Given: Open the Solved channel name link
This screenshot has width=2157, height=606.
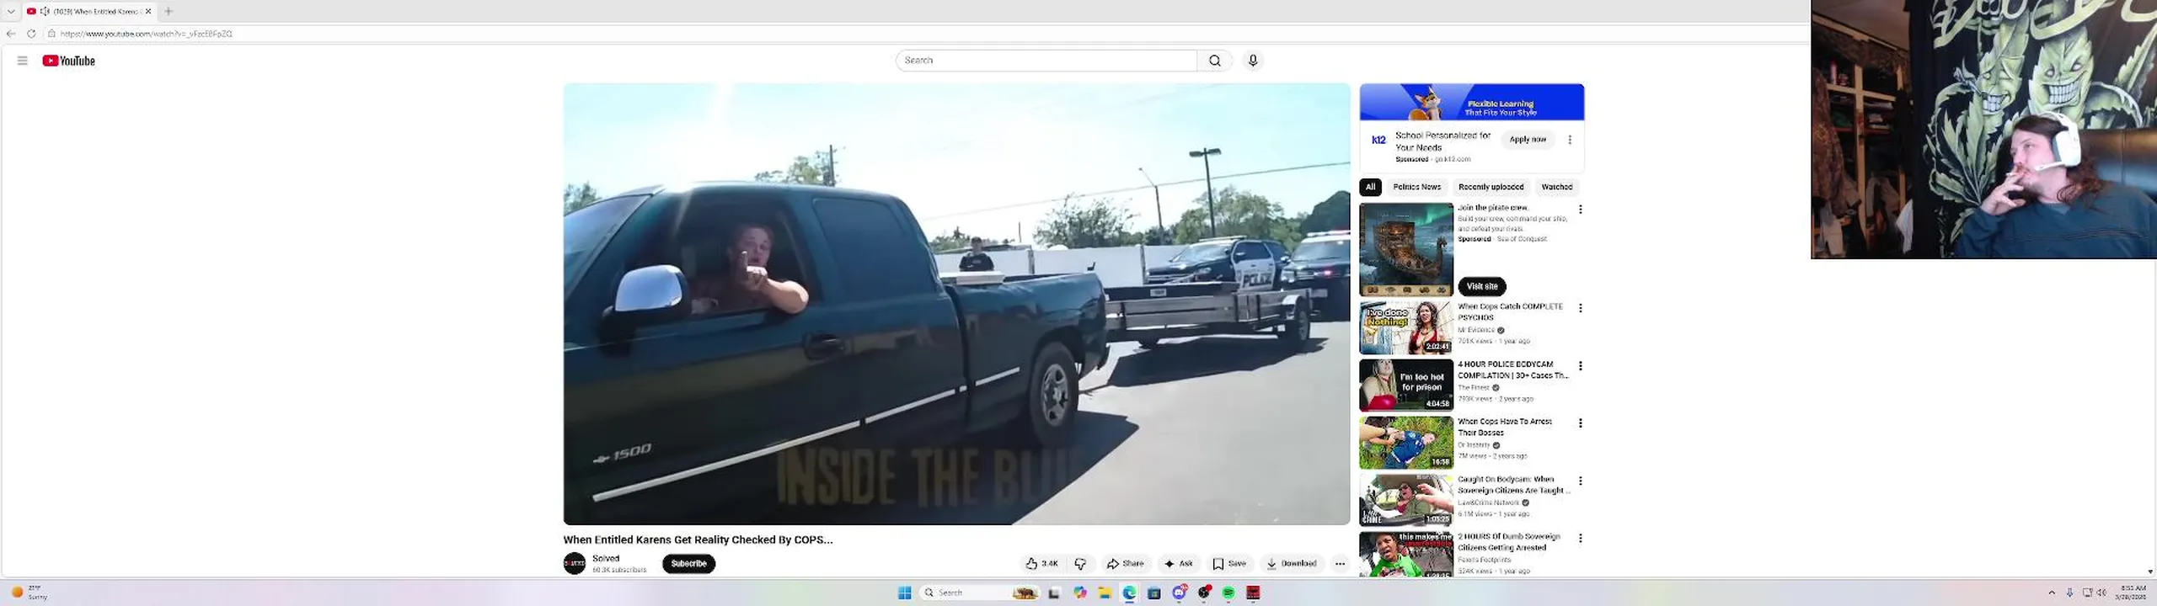Looking at the screenshot, I should tap(606, 558).
